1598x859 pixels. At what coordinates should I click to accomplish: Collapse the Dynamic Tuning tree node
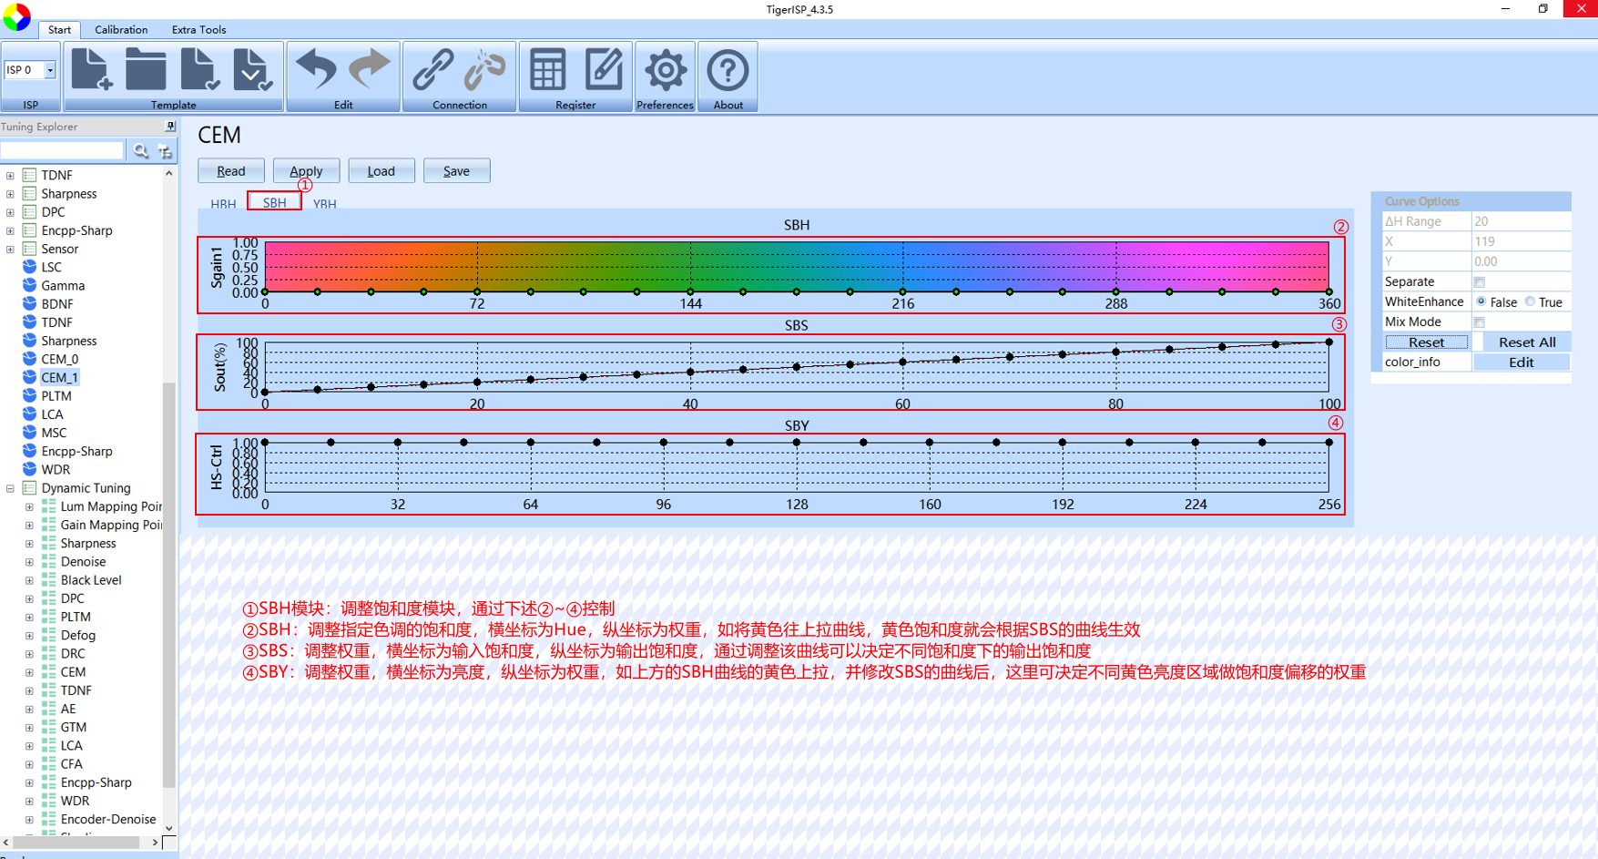[x=10, y=488]
